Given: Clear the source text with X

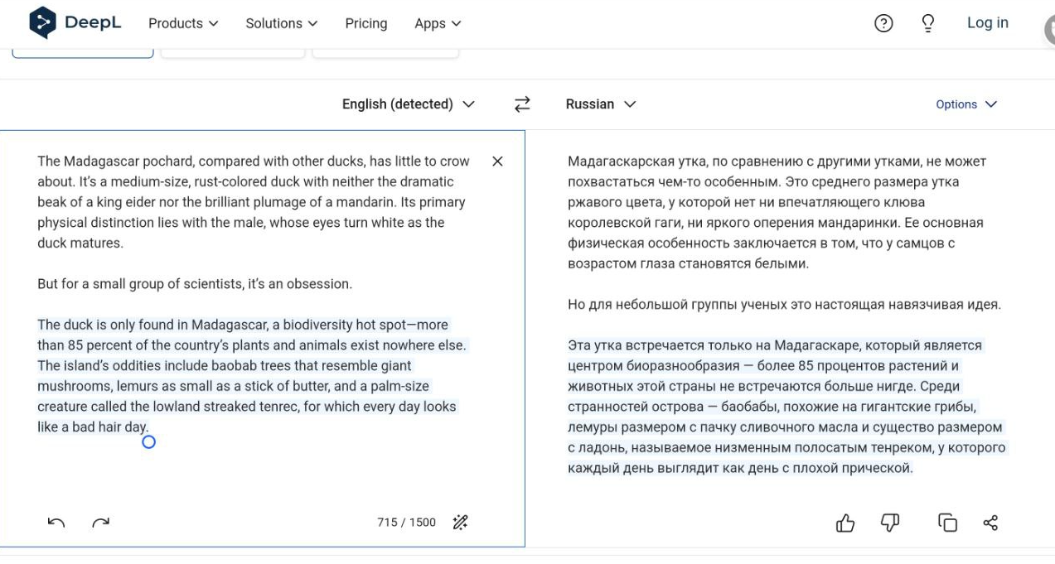Looking at the screenshot, I should 497,161.
